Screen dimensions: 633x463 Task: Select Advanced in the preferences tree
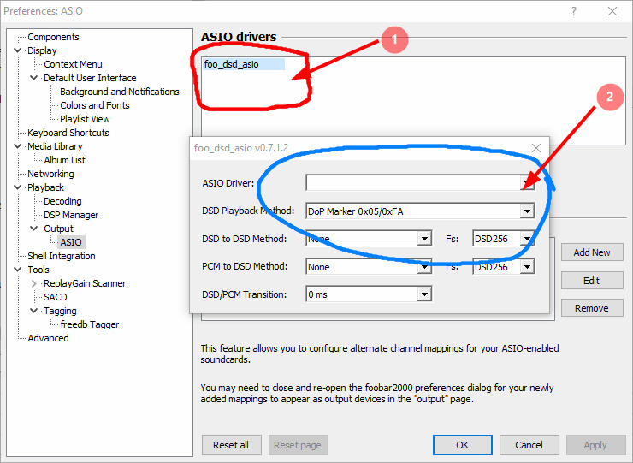(x=48, y=338)
